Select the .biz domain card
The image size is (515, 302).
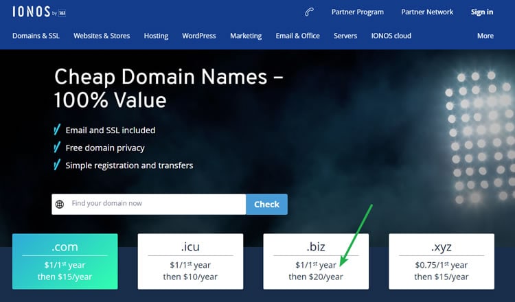(x=316, y=262)
